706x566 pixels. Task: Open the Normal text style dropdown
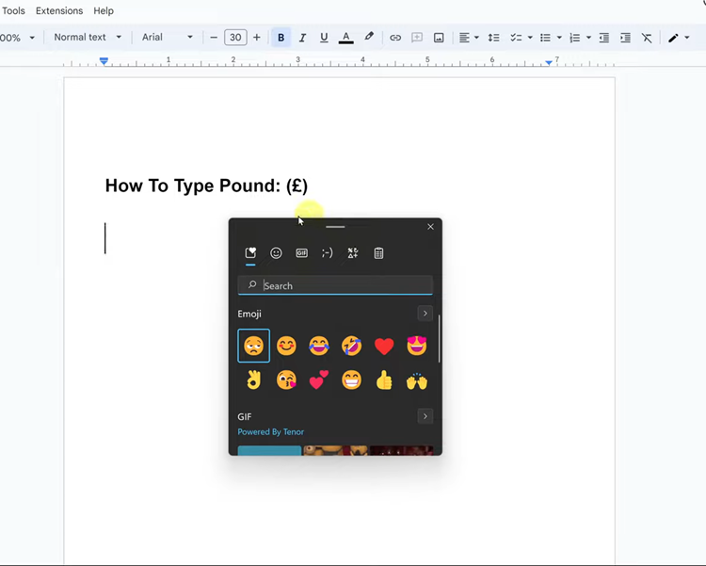[88, 38]
